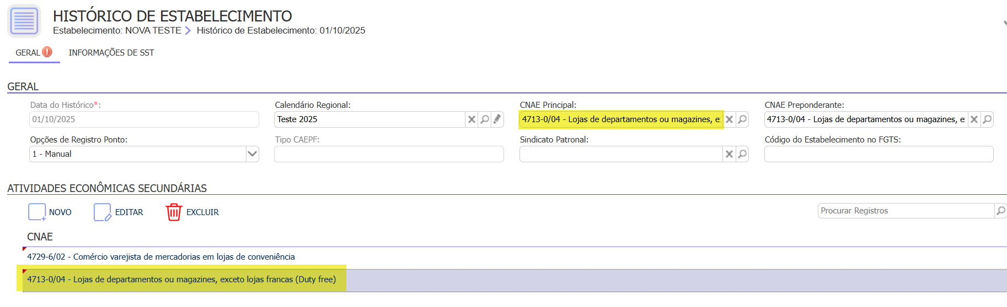This screenshot has width=1007, height=307.
Task: Click the Procurar Registros magnifier icon
Action: pos(1000,211)
